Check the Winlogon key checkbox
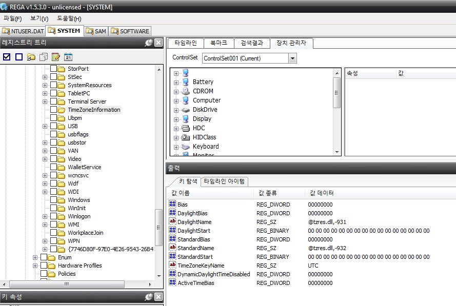456x306 pixels. tap(53, 216)
